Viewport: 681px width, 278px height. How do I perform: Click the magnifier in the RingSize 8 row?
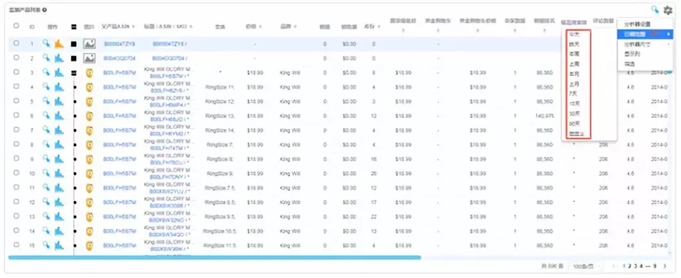(46, 159)
